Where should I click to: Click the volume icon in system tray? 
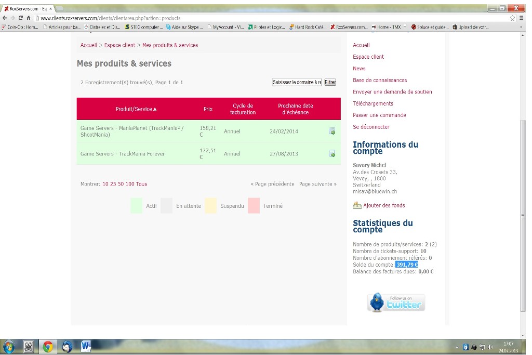[490, 347]
